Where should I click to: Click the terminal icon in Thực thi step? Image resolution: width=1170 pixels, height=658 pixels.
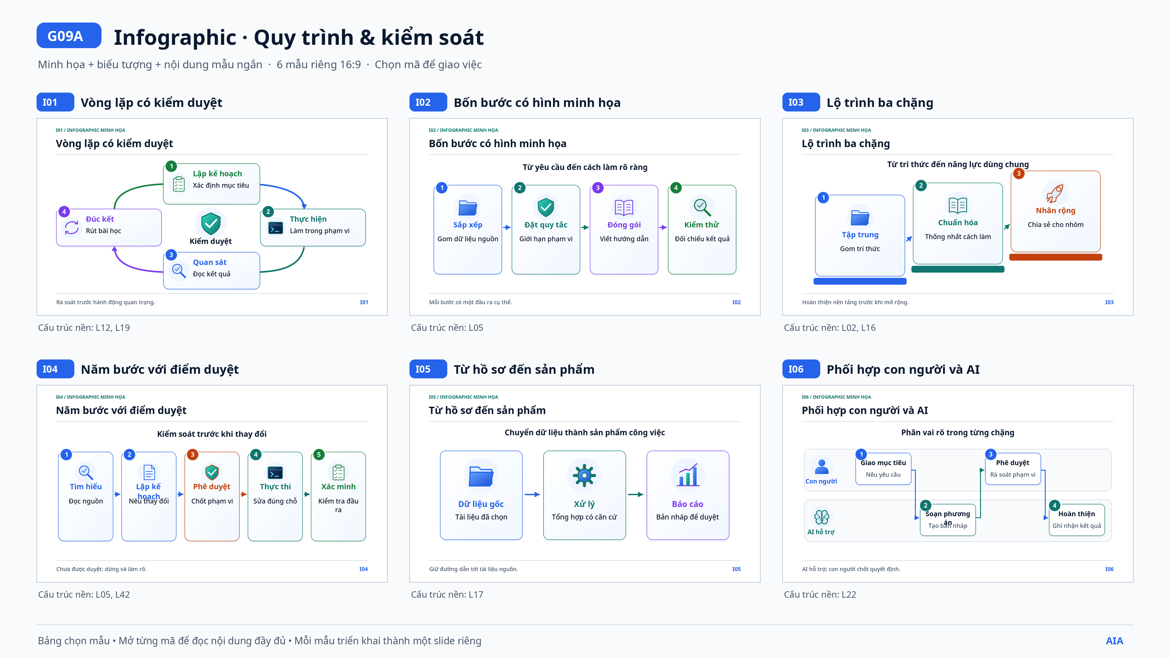[275, 472]
